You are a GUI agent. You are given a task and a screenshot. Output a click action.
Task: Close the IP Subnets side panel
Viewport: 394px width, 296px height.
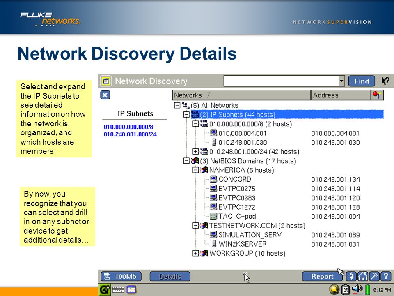pos(105,95)
